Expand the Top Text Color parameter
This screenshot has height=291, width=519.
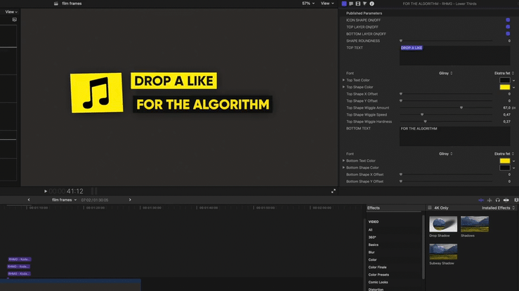tap(343, 80)
